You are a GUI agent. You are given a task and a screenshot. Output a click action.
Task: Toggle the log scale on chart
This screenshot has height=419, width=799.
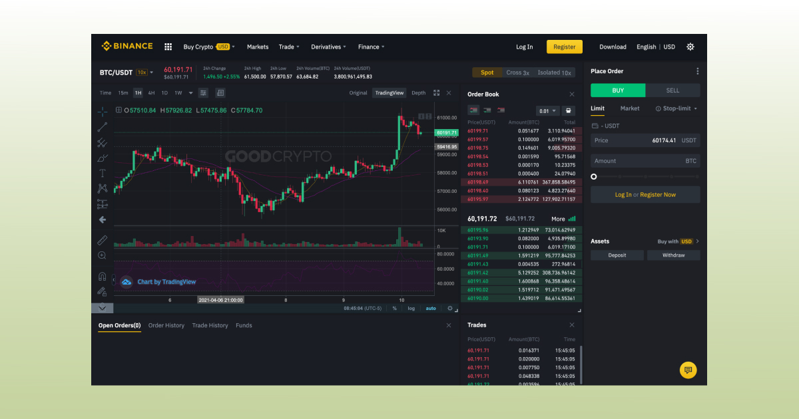[411, 309]
